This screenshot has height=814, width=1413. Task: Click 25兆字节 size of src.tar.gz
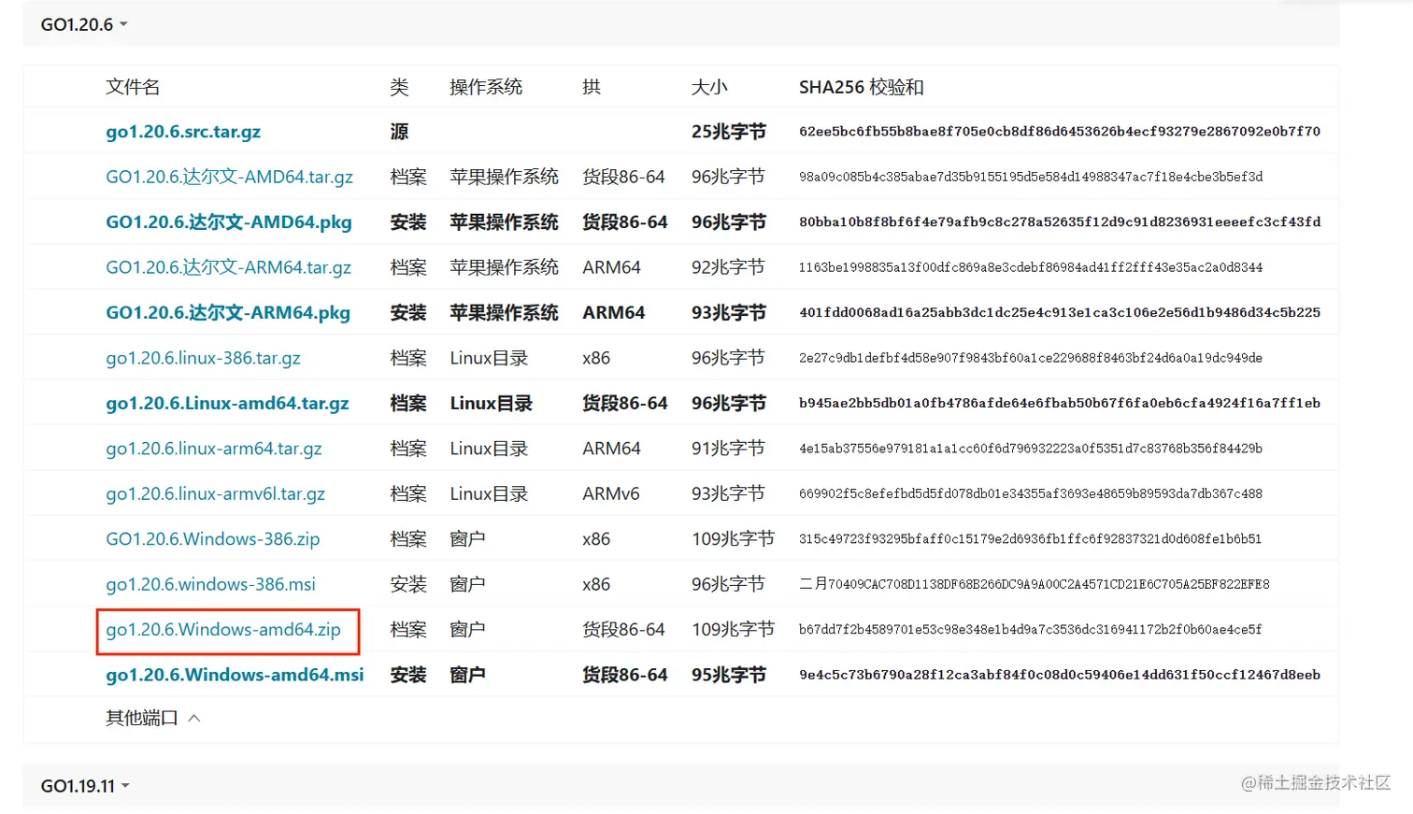click(729, 132)
